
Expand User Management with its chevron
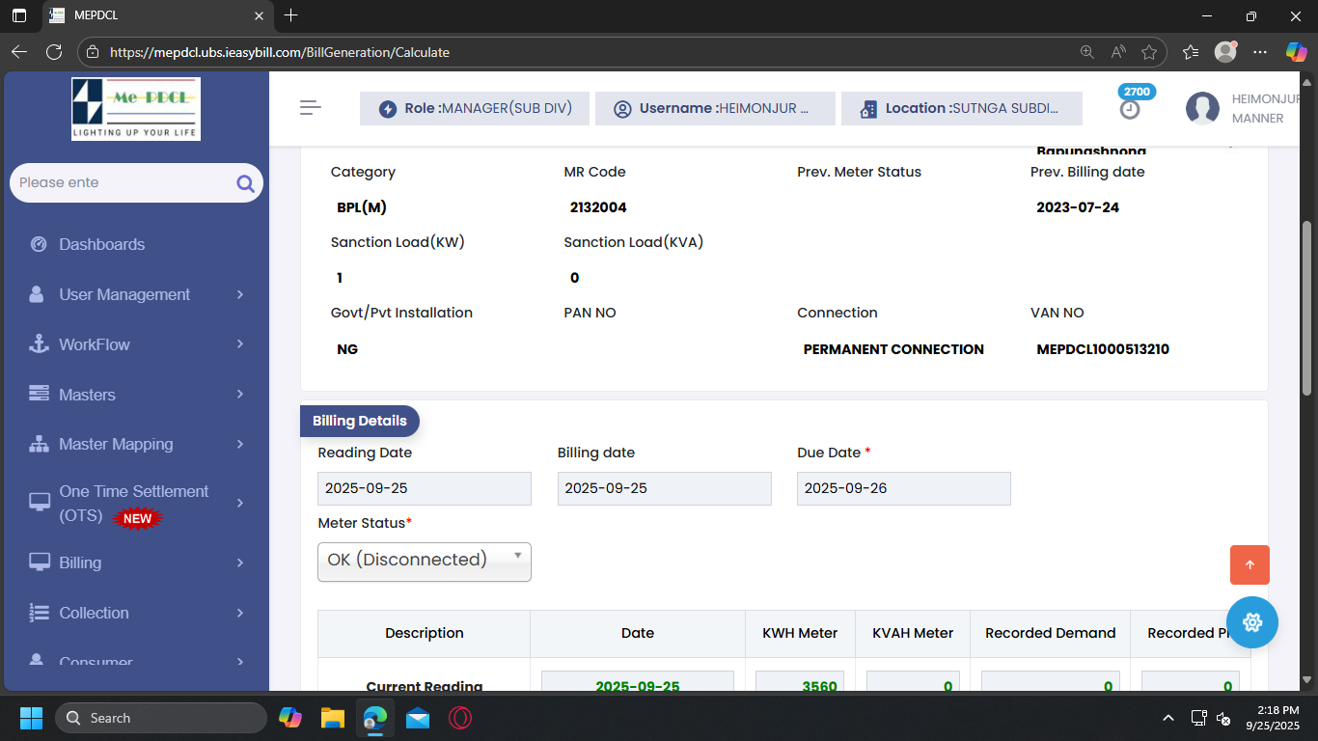[240, 294]
